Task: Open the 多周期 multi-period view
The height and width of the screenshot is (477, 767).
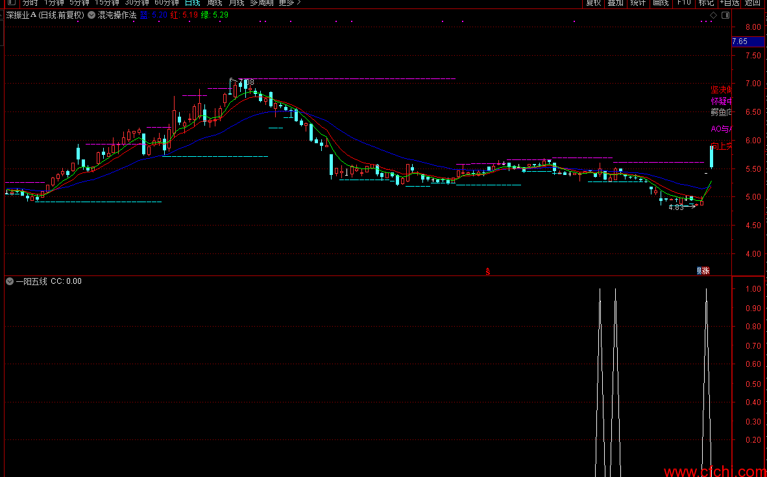Action: (x=262, y=3)
